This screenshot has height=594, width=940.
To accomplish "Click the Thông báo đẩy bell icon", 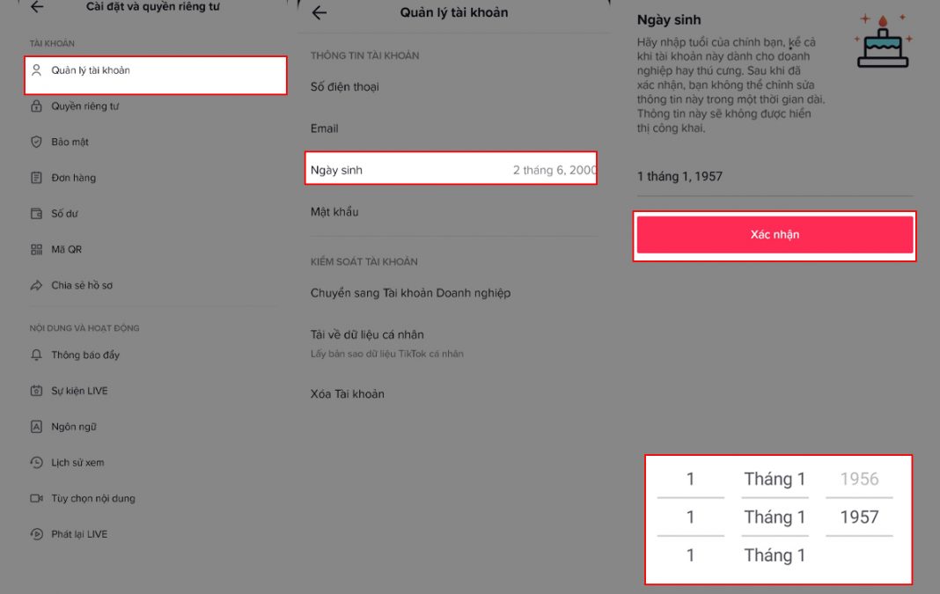I will click(36, 356).
